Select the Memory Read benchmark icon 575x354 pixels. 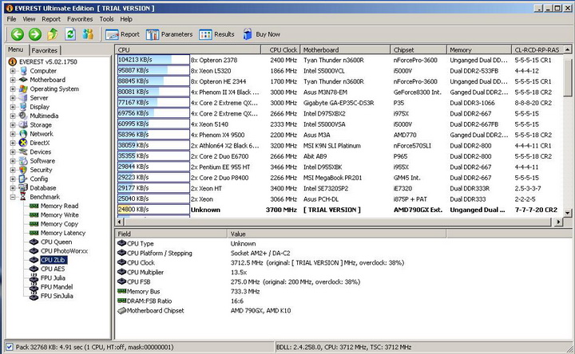(34, 206)
